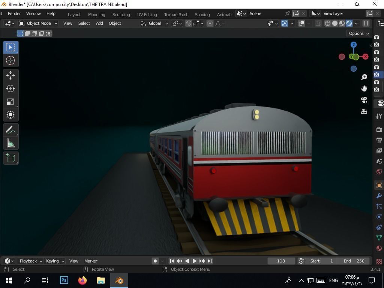This screenshot has height=288, width=384.
Task: Open the Help menu
Action: click(51, 14)
